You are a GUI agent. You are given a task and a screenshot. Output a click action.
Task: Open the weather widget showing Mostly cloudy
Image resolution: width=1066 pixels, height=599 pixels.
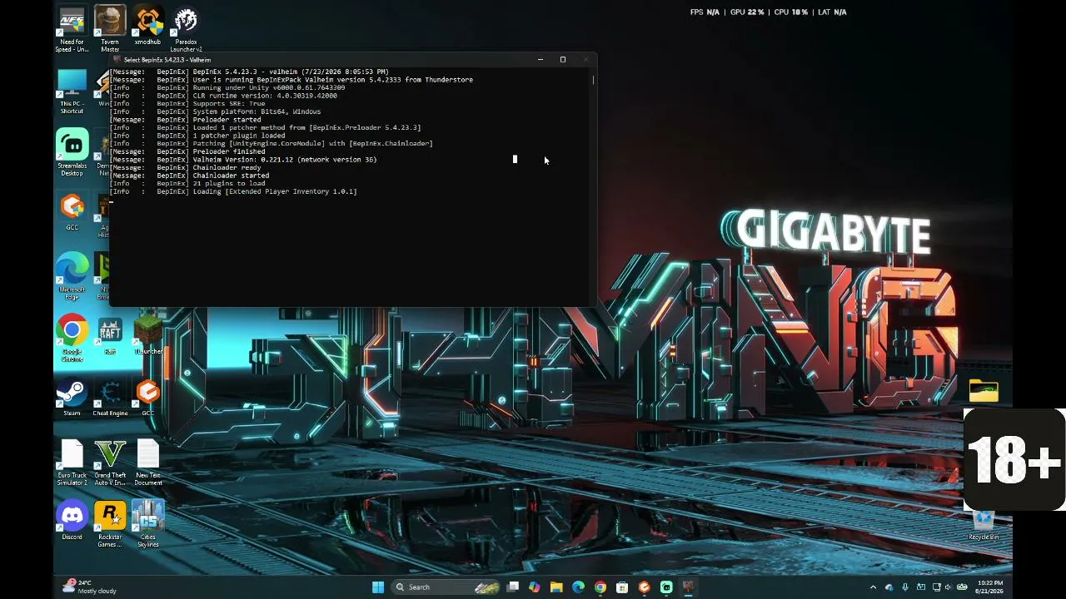pyautogui.click(x=90, y=587)
